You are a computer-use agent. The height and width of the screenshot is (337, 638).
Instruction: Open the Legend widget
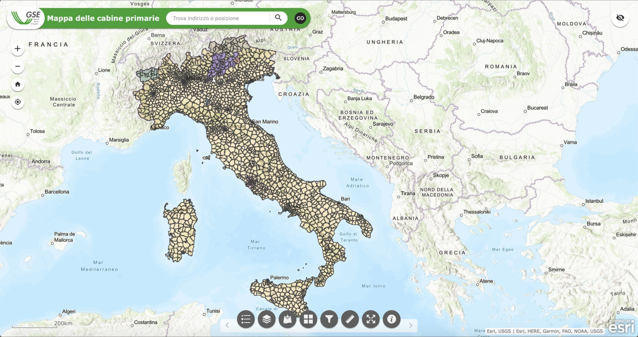tap(246, 319)
